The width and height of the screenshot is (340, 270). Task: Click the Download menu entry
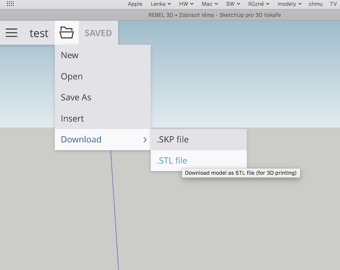tap(81, 140)
